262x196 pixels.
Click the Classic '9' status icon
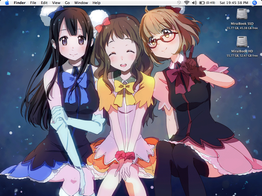tap(179, 3)
